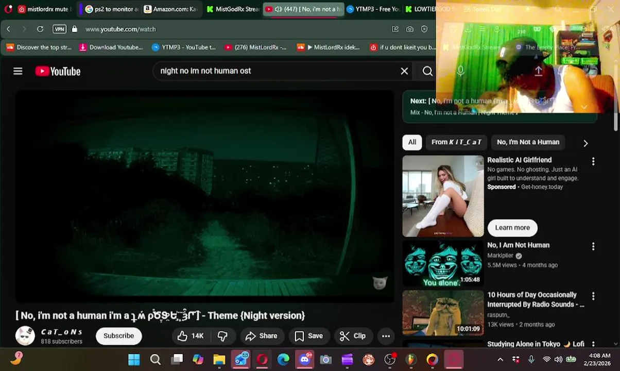Clear the YouTube search text with the X

pyautogui.click(x=404, y=71)
